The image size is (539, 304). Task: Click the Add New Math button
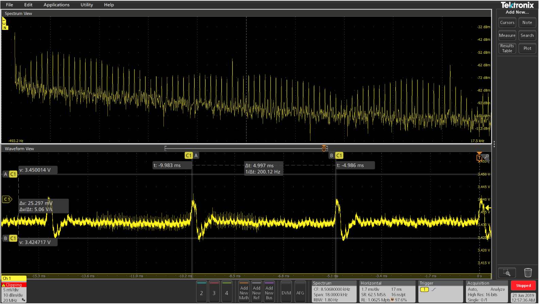pyautogui.click(x=244, y=292)
